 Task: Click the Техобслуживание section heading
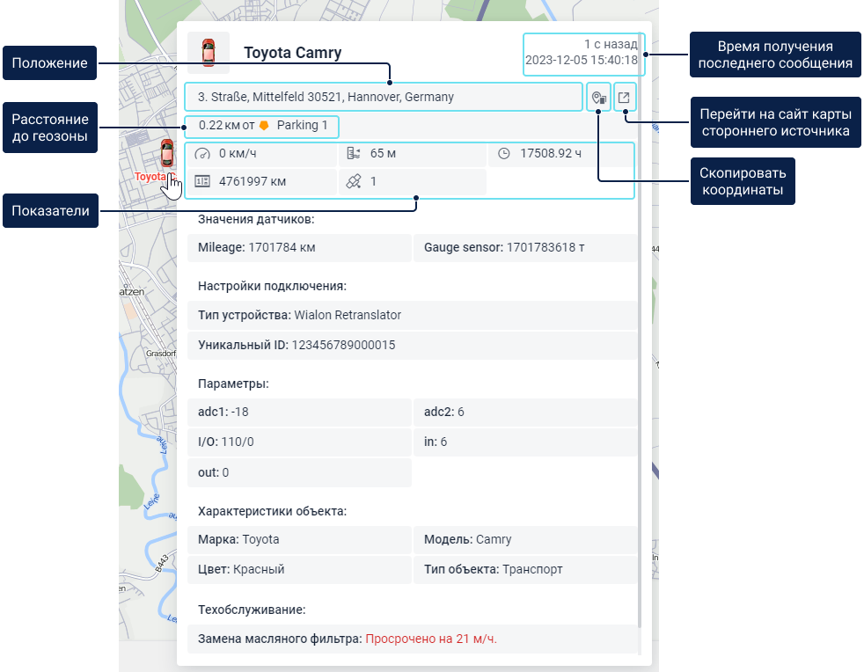pyautogui.click(x=252, y=610)
